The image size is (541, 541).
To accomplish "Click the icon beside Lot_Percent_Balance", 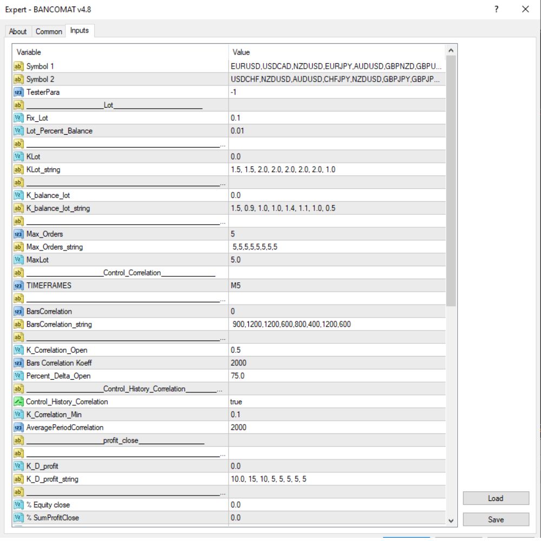I will [18, 131].
